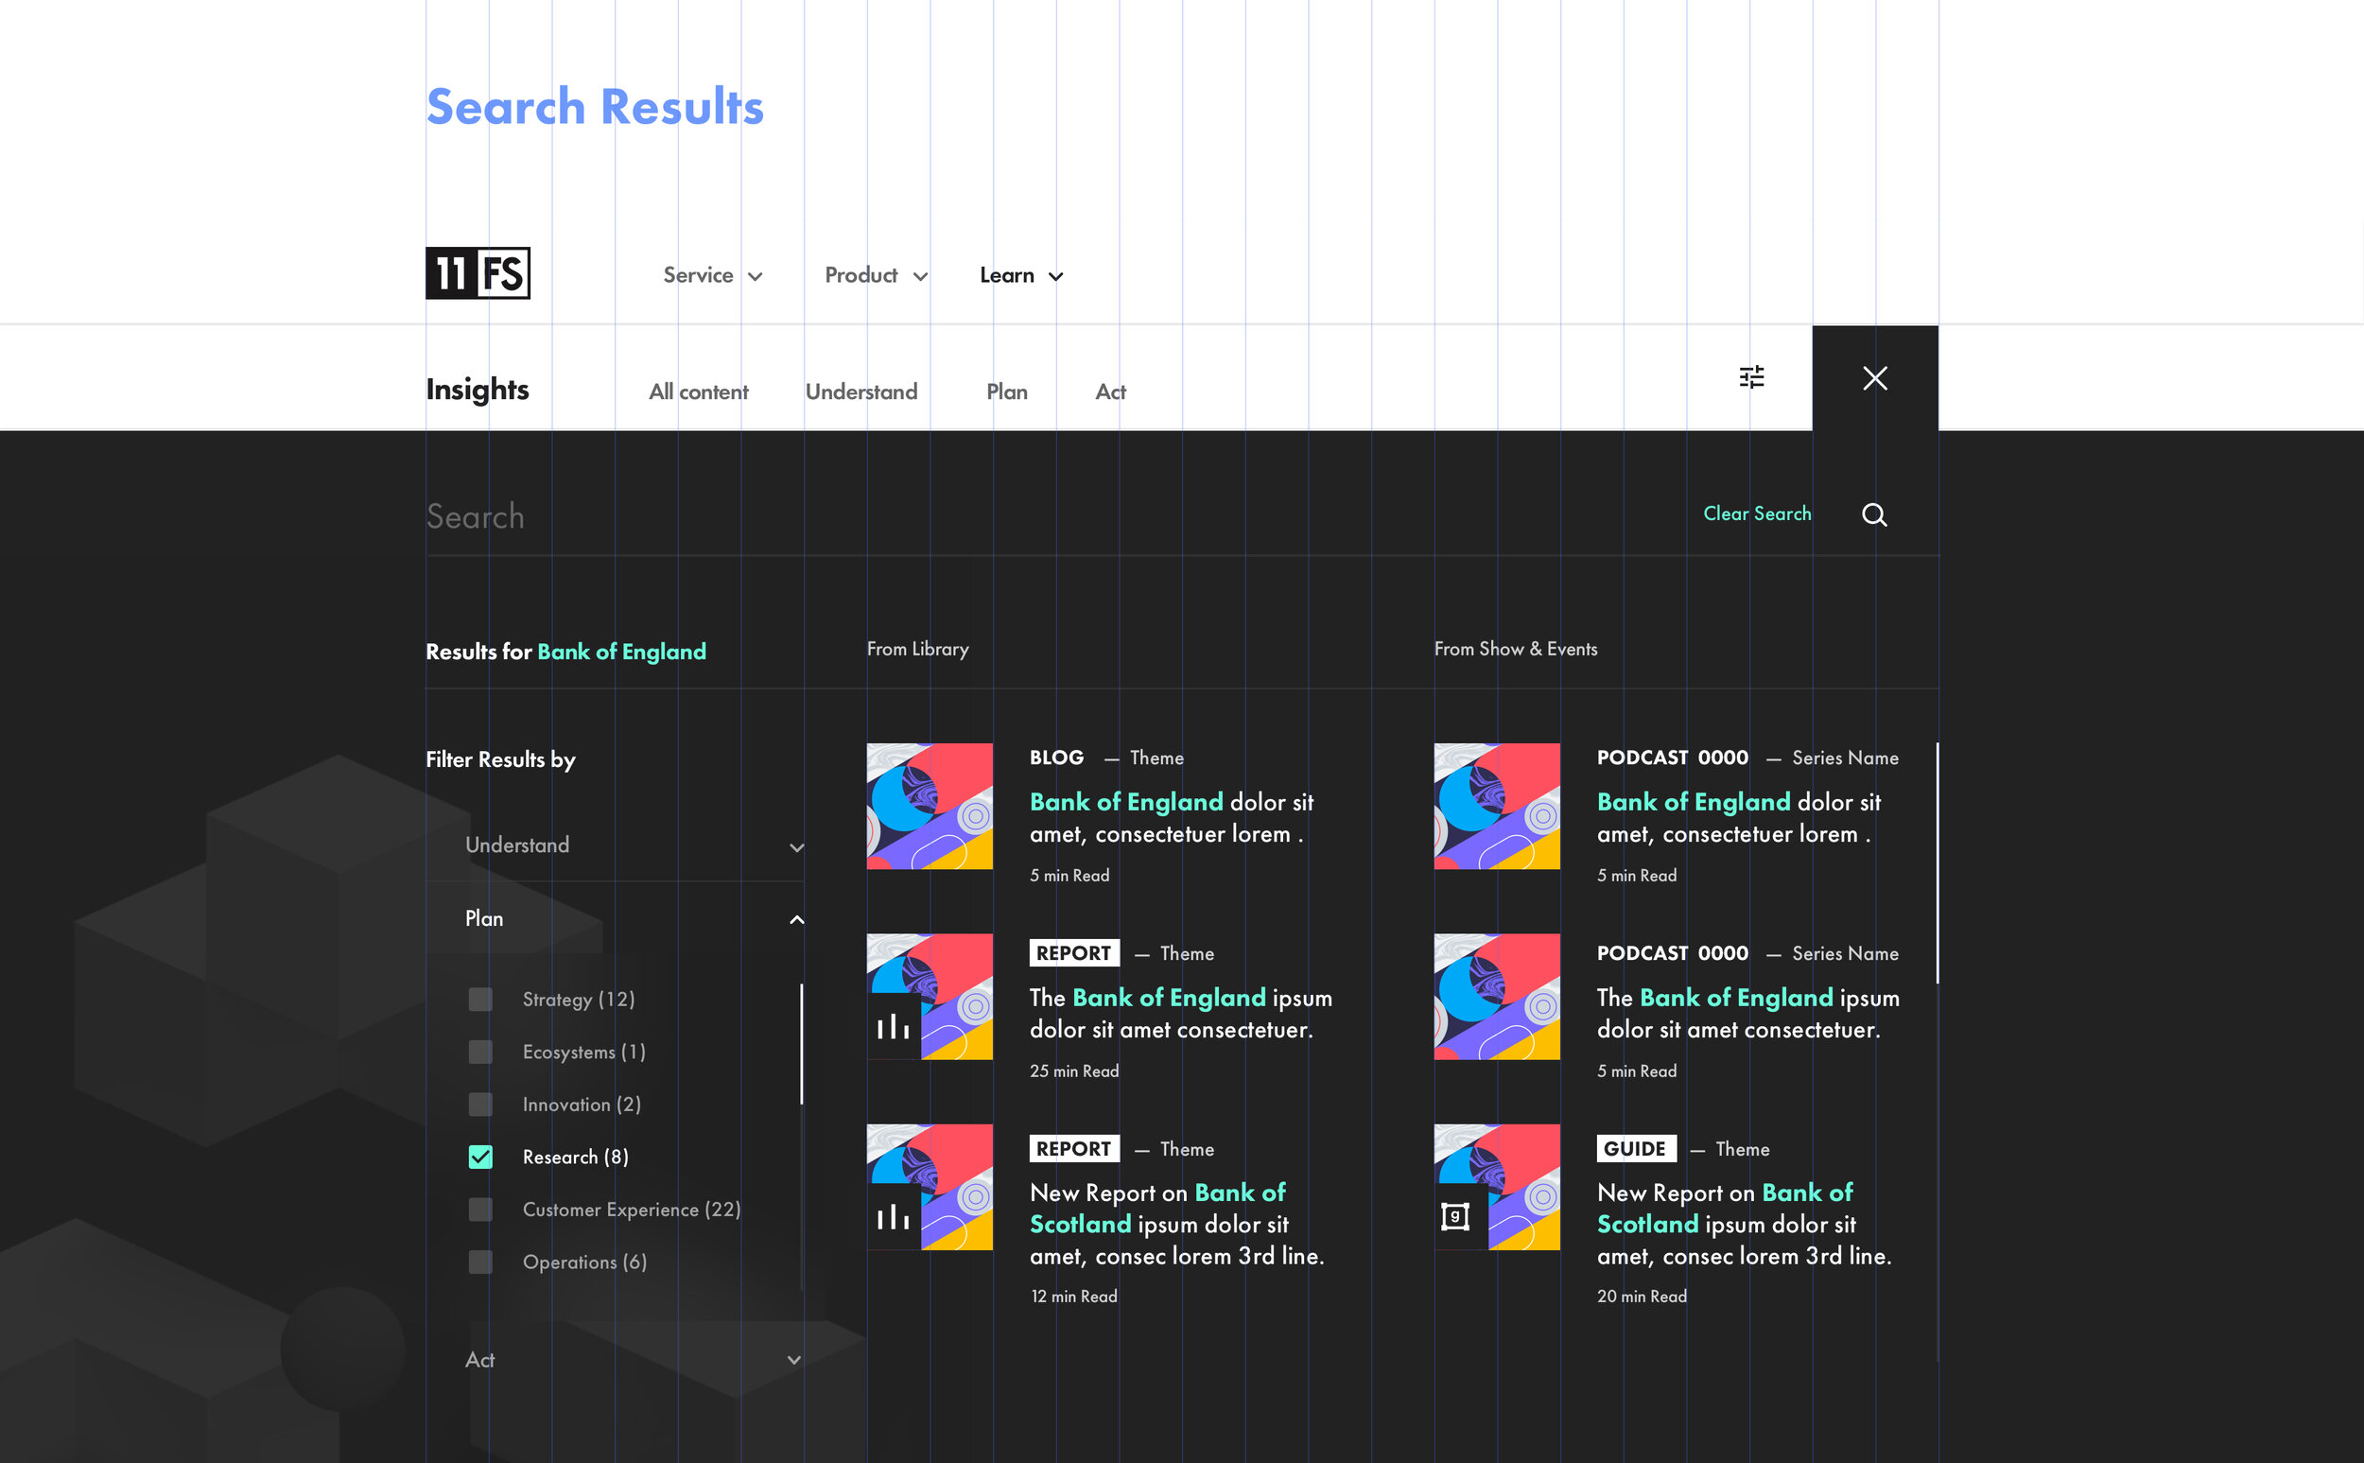Tick the Operations (6) checkbox

coord(480,1262)
